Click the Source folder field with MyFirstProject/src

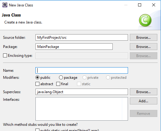(x=82, y=38)
